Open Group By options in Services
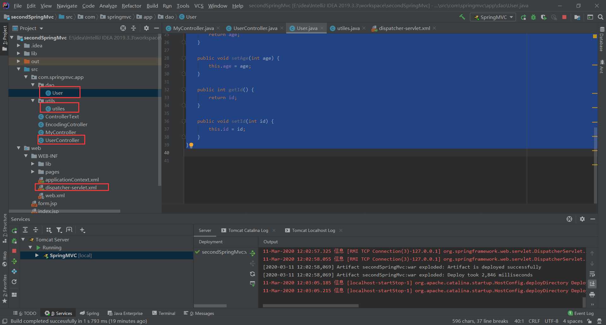This screenshot has height=325, width=606. click(49, 230)
